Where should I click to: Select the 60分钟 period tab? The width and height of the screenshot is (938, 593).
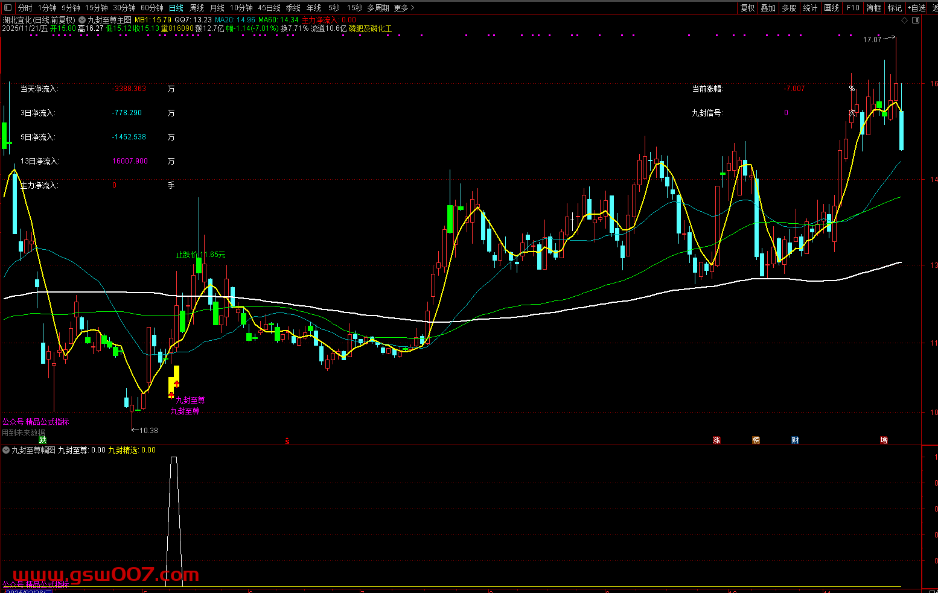(152, 8)
